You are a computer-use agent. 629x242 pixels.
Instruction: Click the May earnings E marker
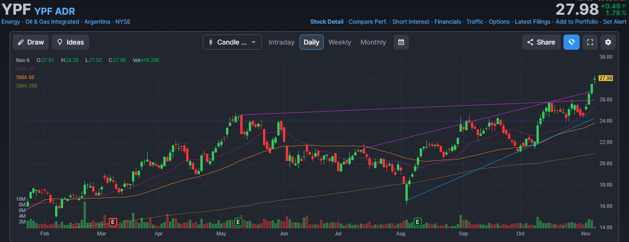pos(238,222)
